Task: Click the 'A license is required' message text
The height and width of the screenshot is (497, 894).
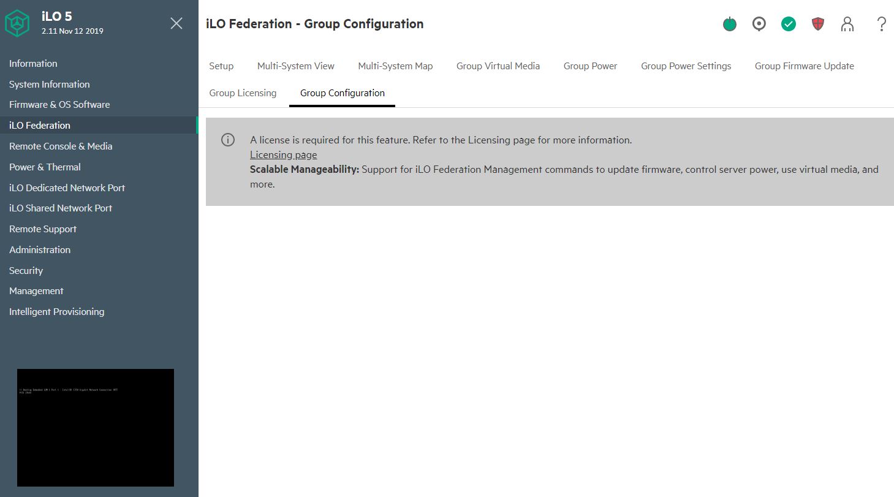Action: point(441,140)
